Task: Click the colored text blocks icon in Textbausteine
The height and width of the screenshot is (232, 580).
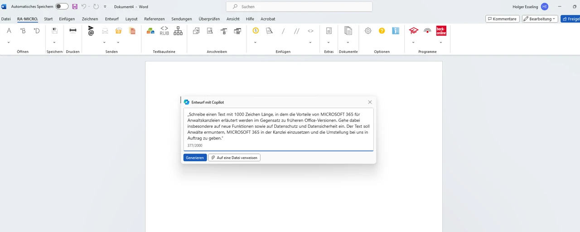Action: point(150,31)
